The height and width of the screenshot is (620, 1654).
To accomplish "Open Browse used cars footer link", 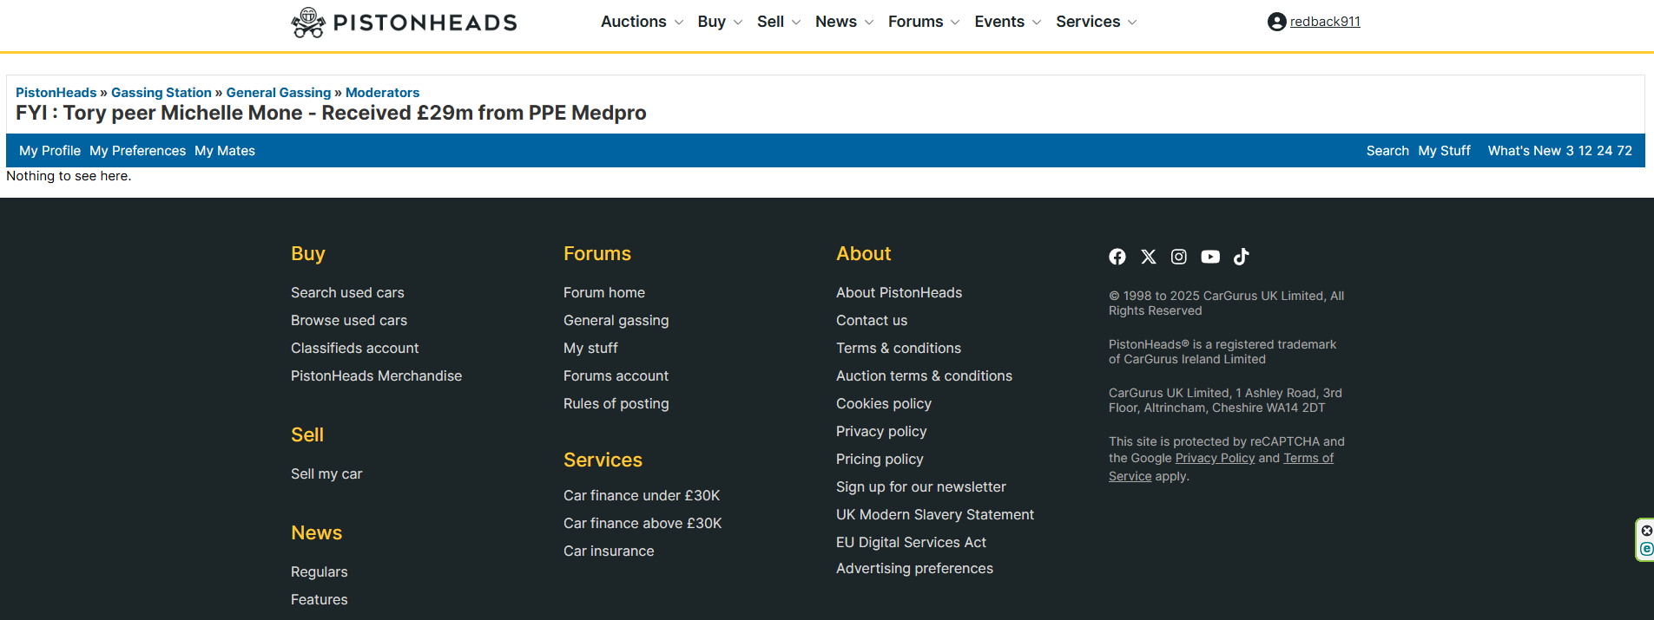I will pyautogui.click(x=349, y=321).
